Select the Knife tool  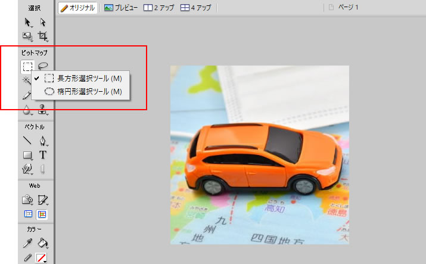pyautogui.click(x=43, y=169)
